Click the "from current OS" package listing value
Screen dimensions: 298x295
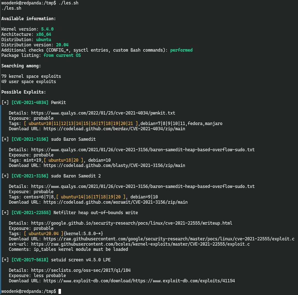pyautogui.click(x=62, y=55)
